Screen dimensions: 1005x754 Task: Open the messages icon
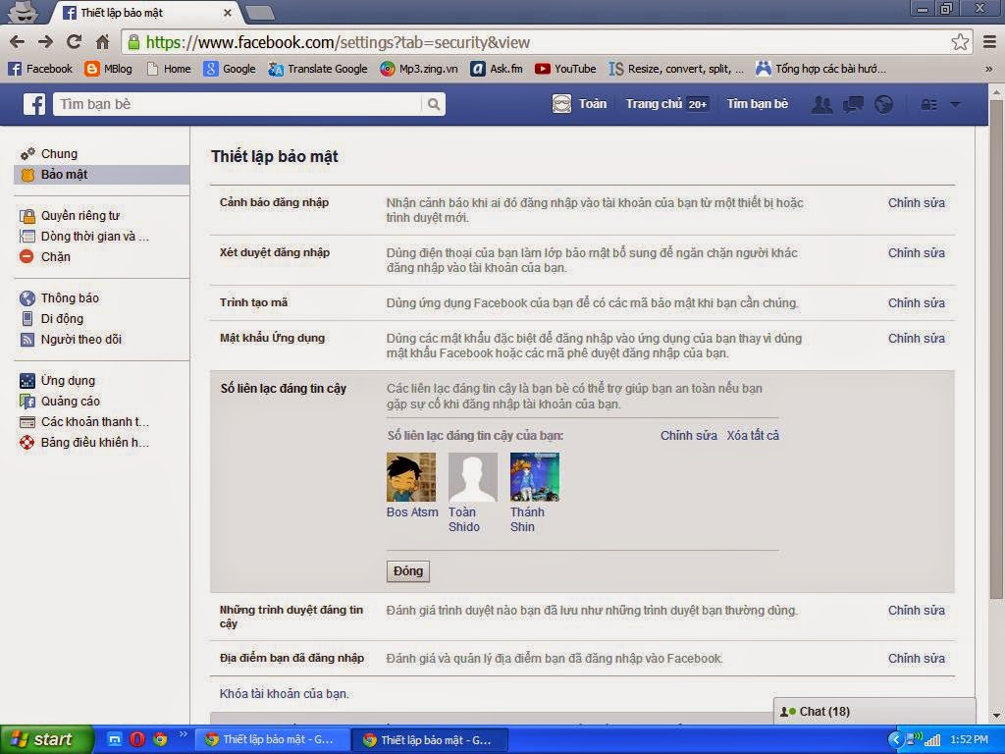[853, 104]
